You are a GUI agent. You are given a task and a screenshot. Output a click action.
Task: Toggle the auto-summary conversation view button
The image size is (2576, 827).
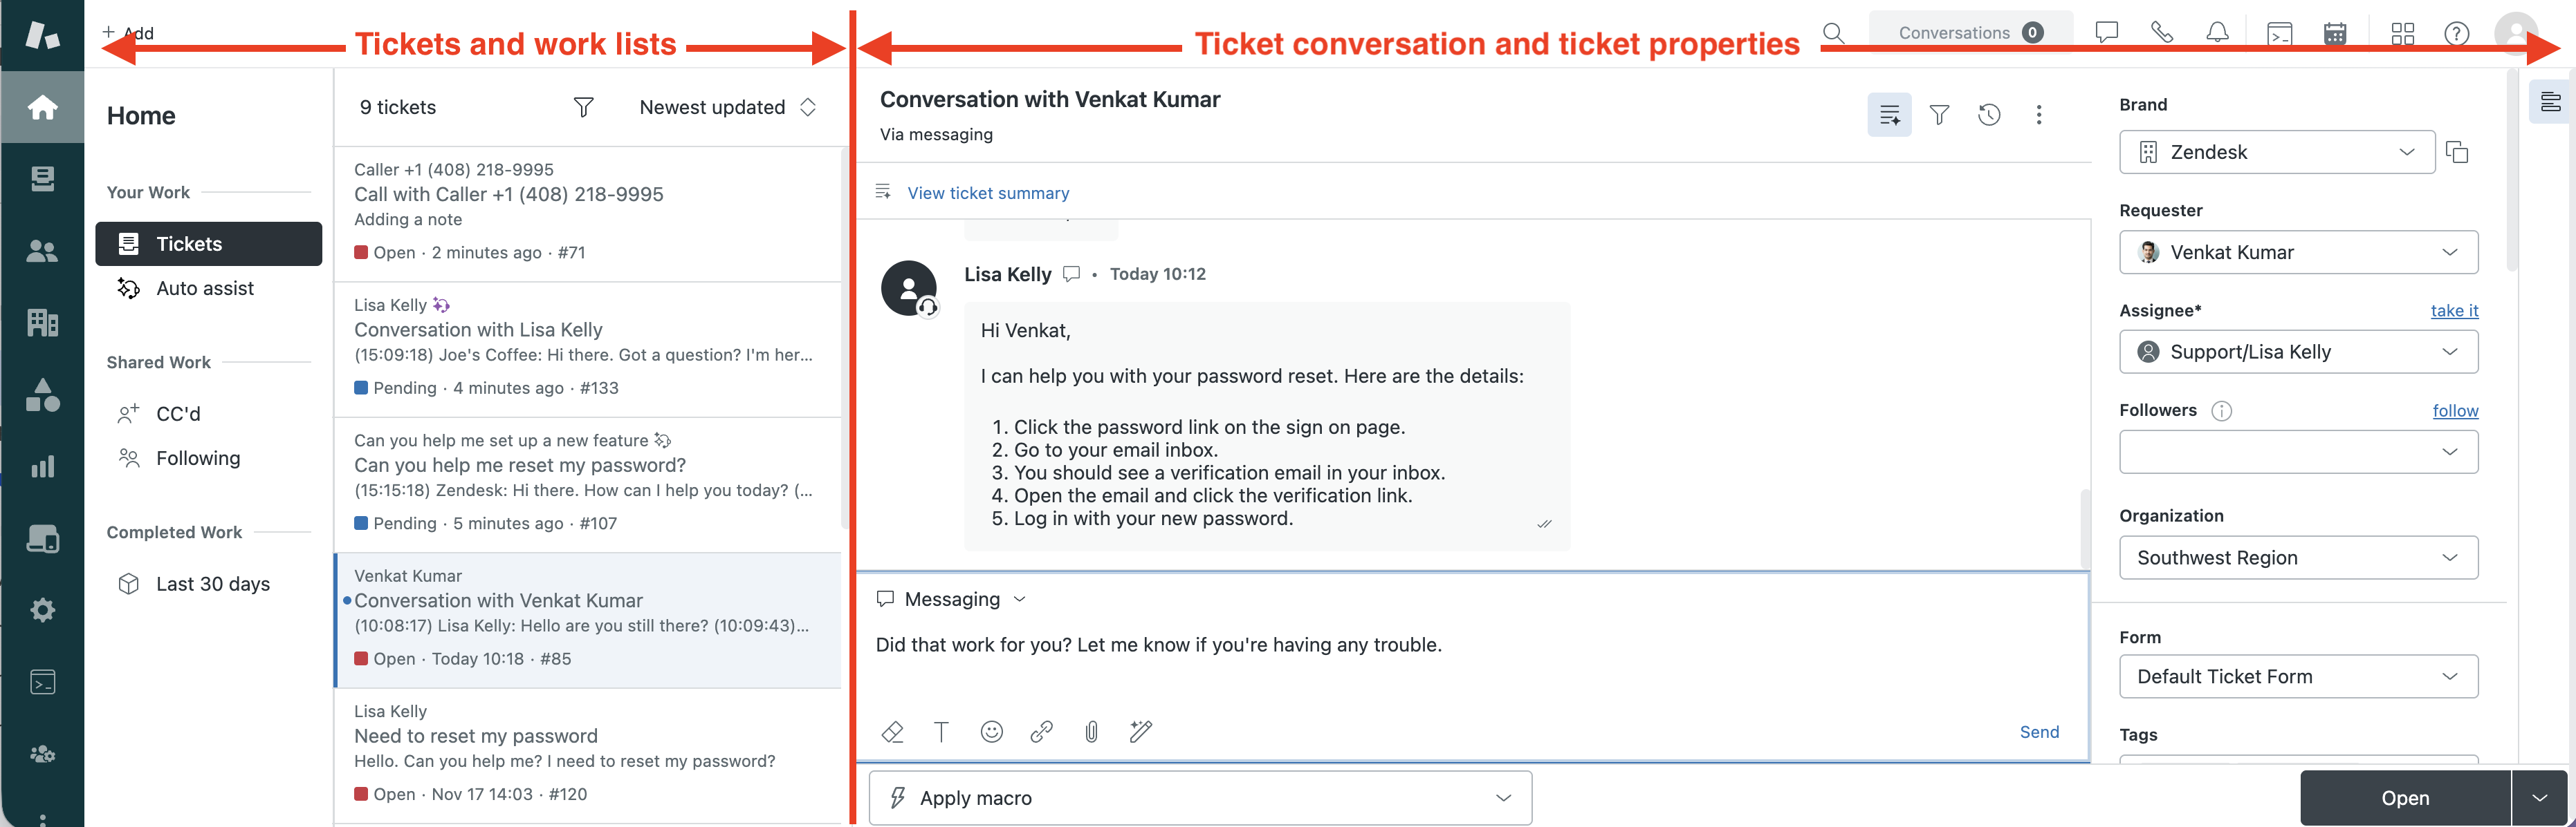coord(1889,115)
